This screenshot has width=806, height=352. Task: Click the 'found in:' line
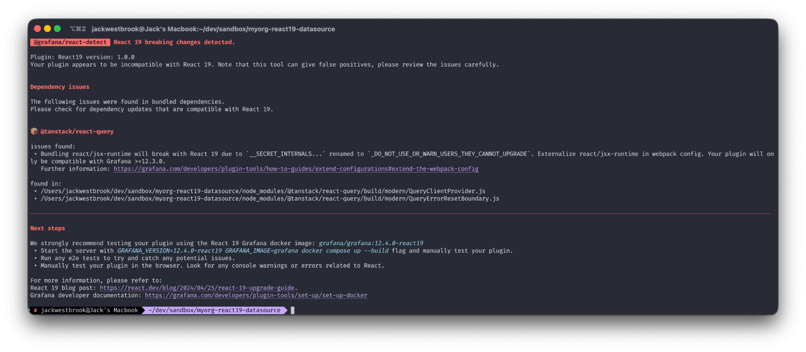(46, 183)
